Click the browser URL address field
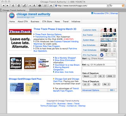The image size is (126, 116). tap(81, 6)
